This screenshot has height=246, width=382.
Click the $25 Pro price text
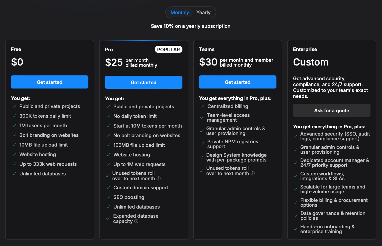click(x=114, y=62)
